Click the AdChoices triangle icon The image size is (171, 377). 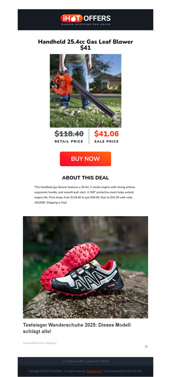pyautogui.click(x=146, y=347)
